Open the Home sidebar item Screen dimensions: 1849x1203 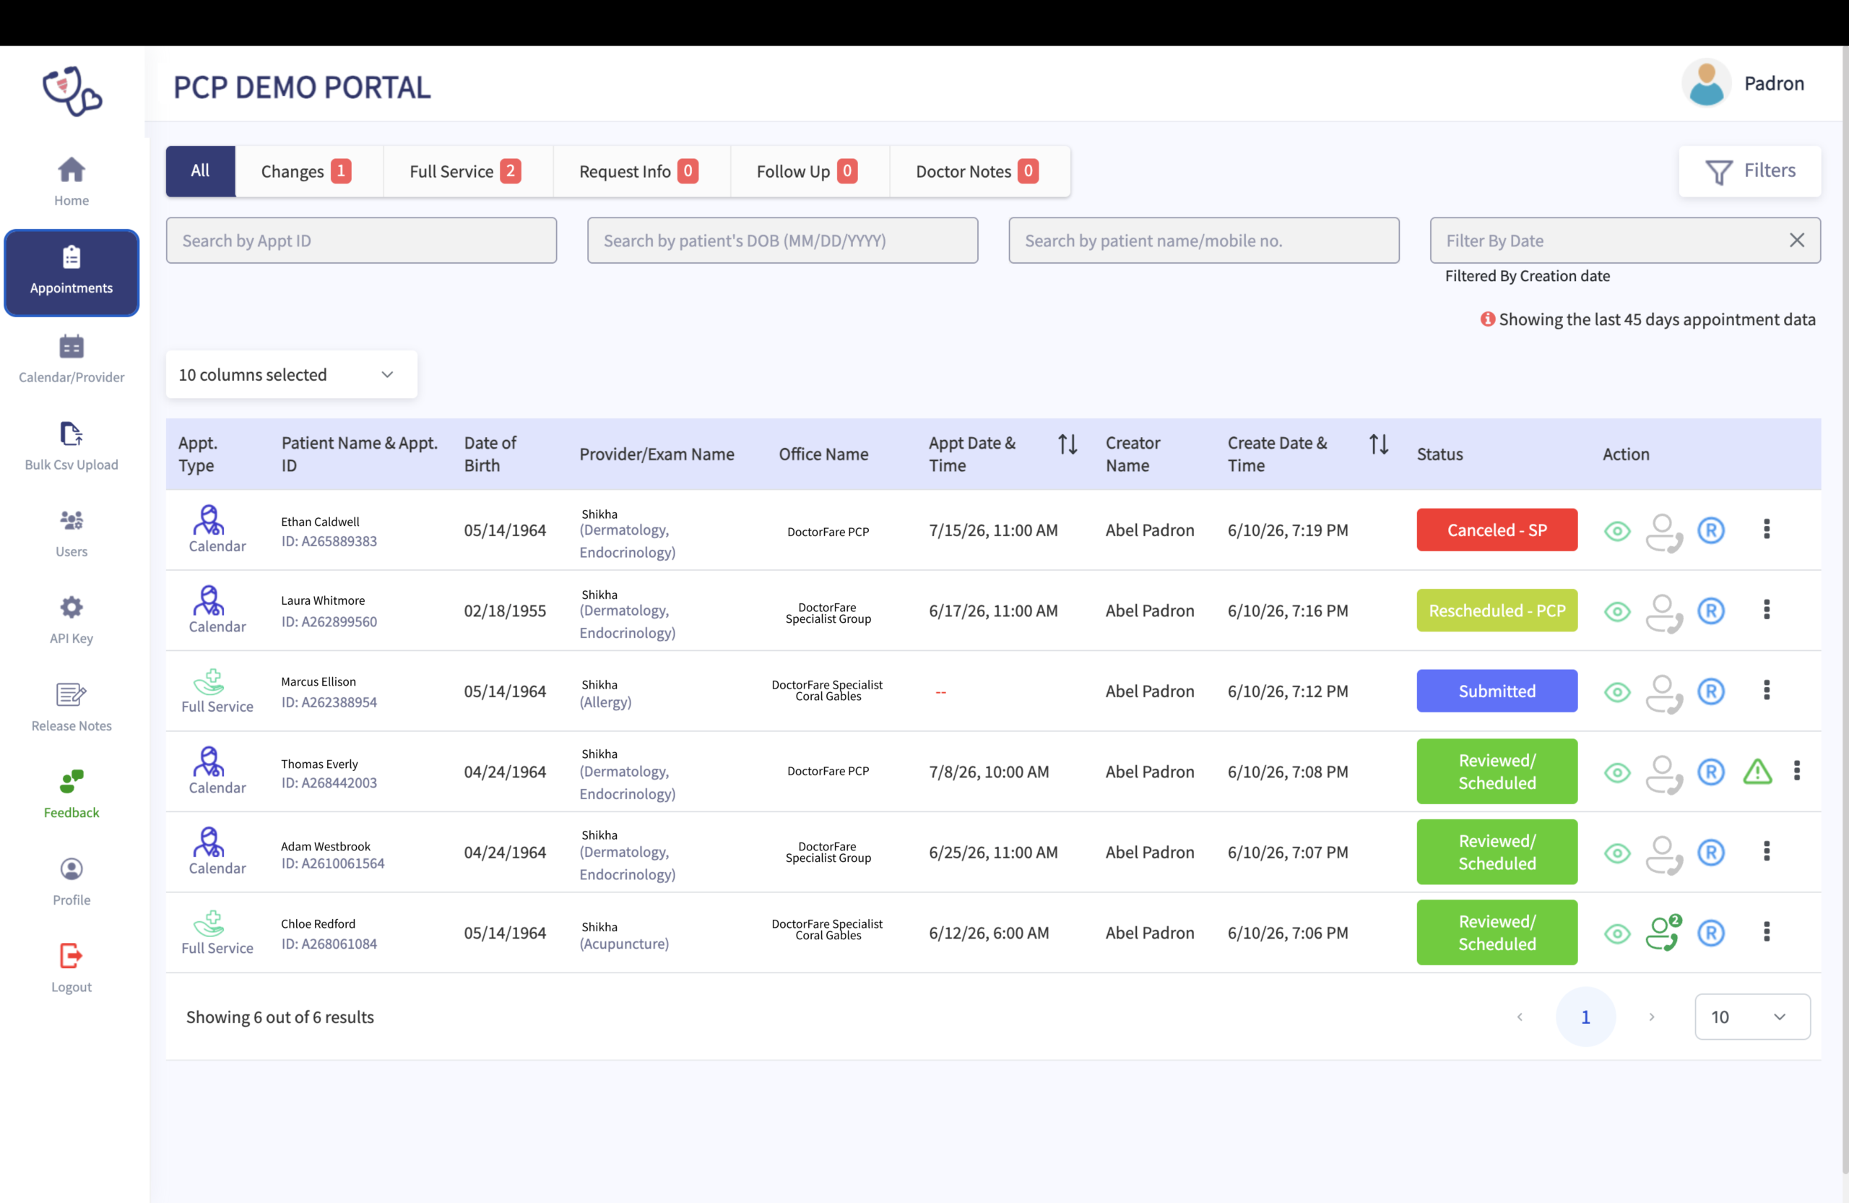[72, 182]
